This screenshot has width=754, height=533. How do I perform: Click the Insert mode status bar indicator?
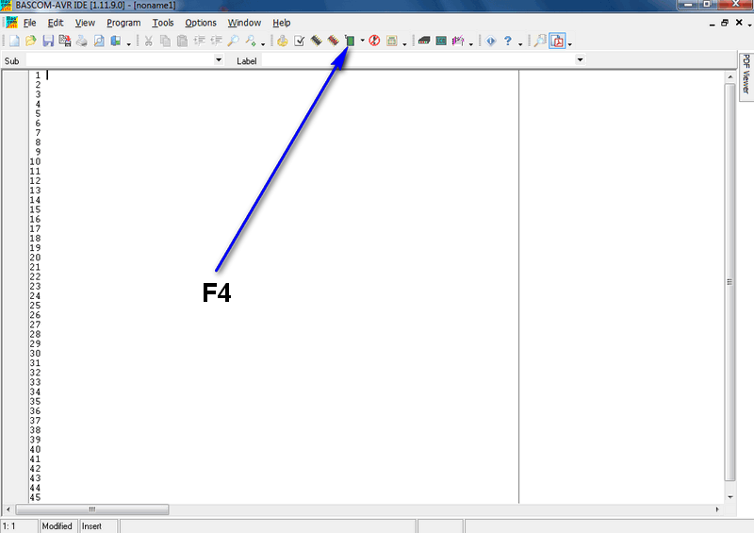(98, 526)
